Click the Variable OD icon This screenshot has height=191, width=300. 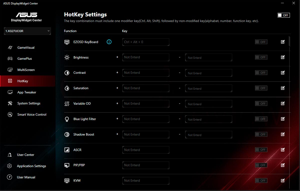pos(67,104)
